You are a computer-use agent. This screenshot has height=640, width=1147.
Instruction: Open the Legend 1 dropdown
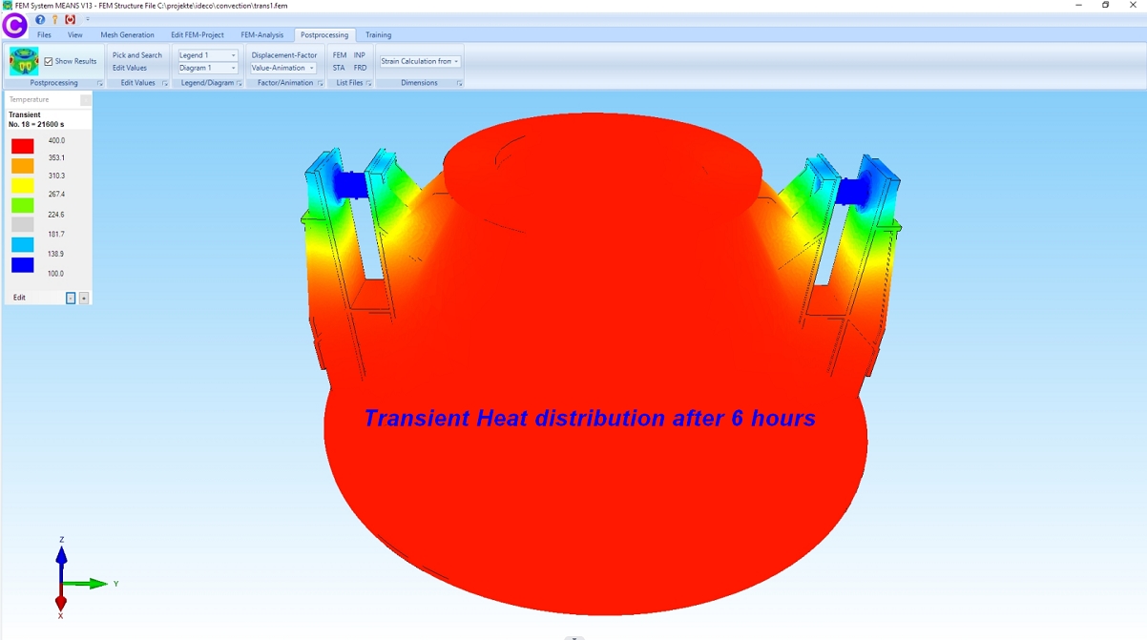pos(208,55)
